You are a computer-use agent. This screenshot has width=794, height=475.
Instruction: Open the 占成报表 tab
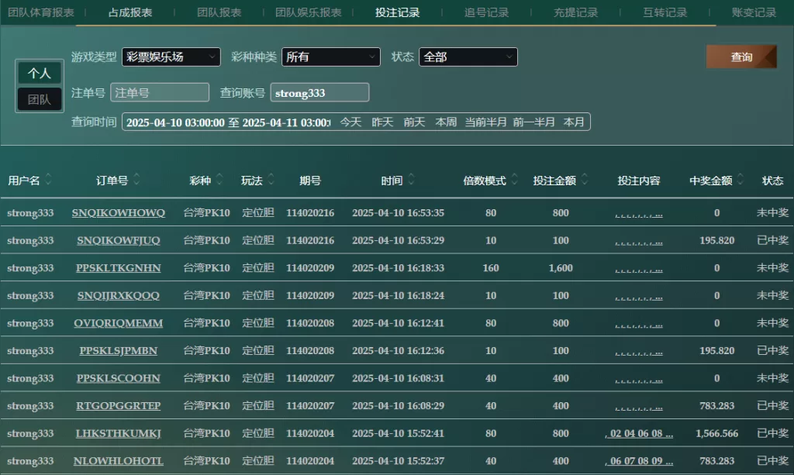(130, 12)
